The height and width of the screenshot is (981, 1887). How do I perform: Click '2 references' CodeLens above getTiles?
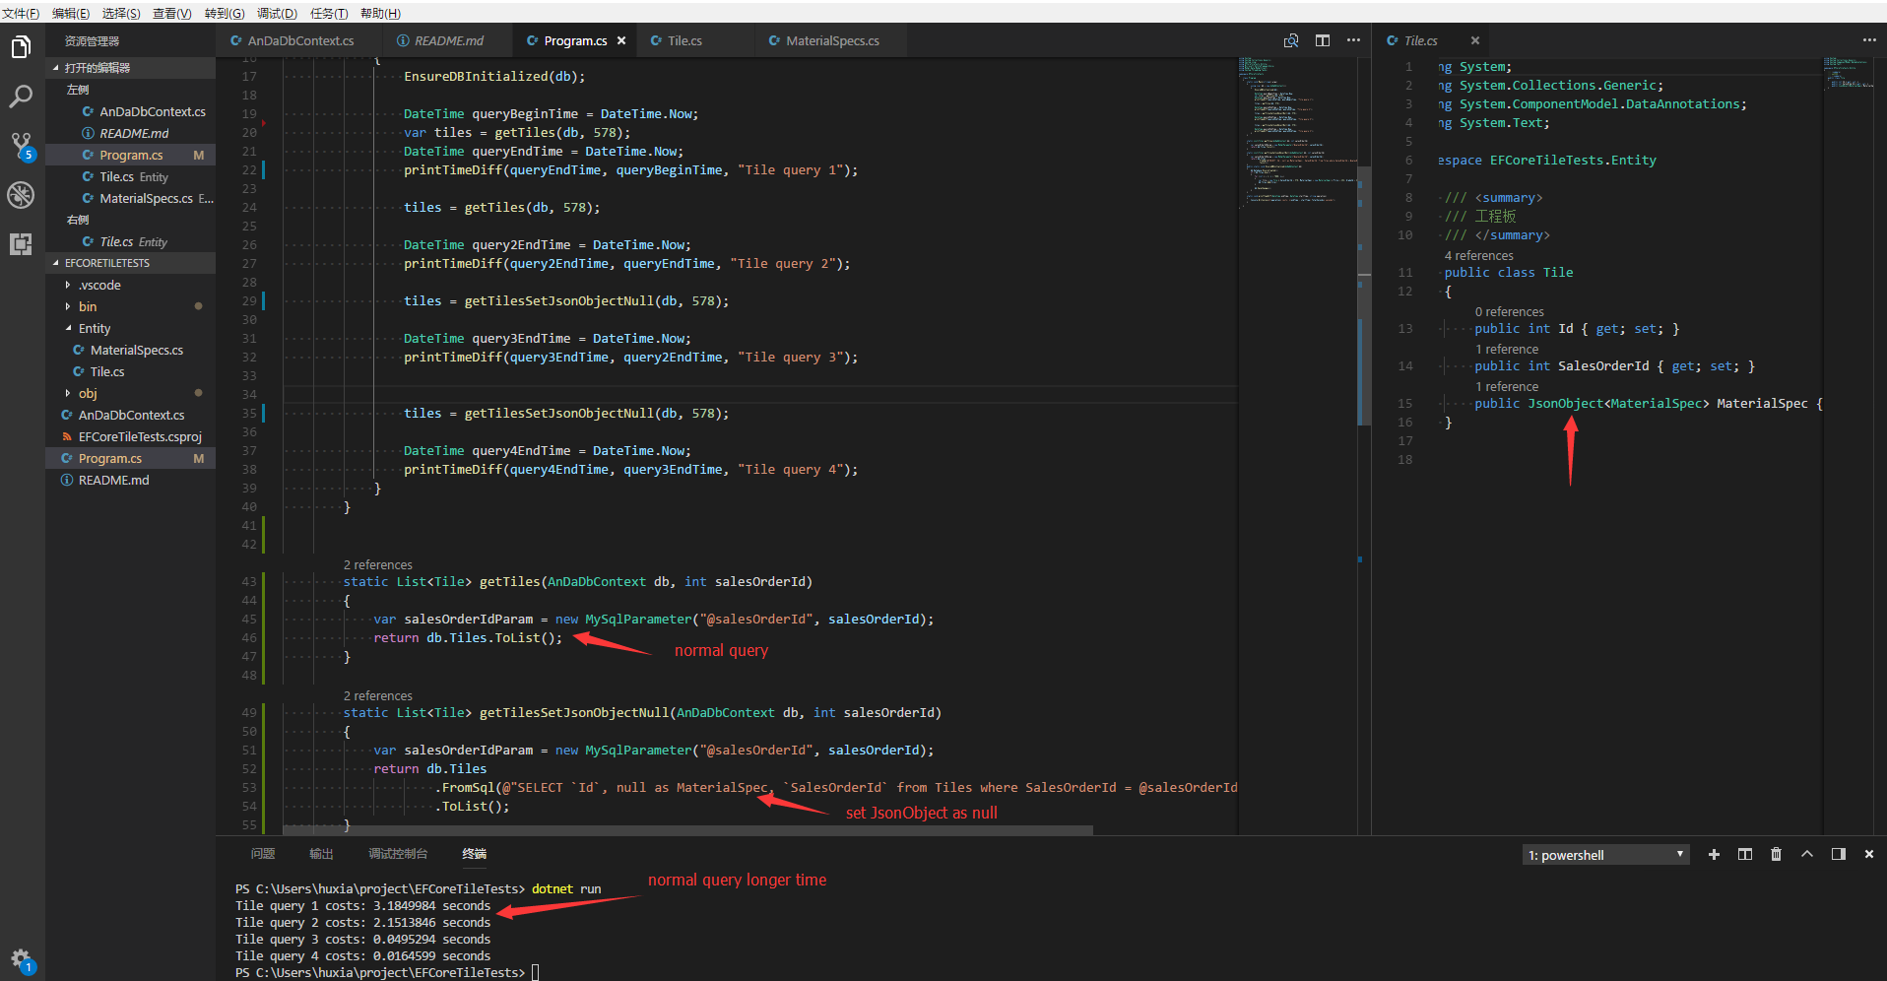point(377,564)
